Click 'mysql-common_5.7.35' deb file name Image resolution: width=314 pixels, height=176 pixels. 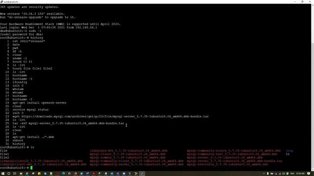click(128, 157)
